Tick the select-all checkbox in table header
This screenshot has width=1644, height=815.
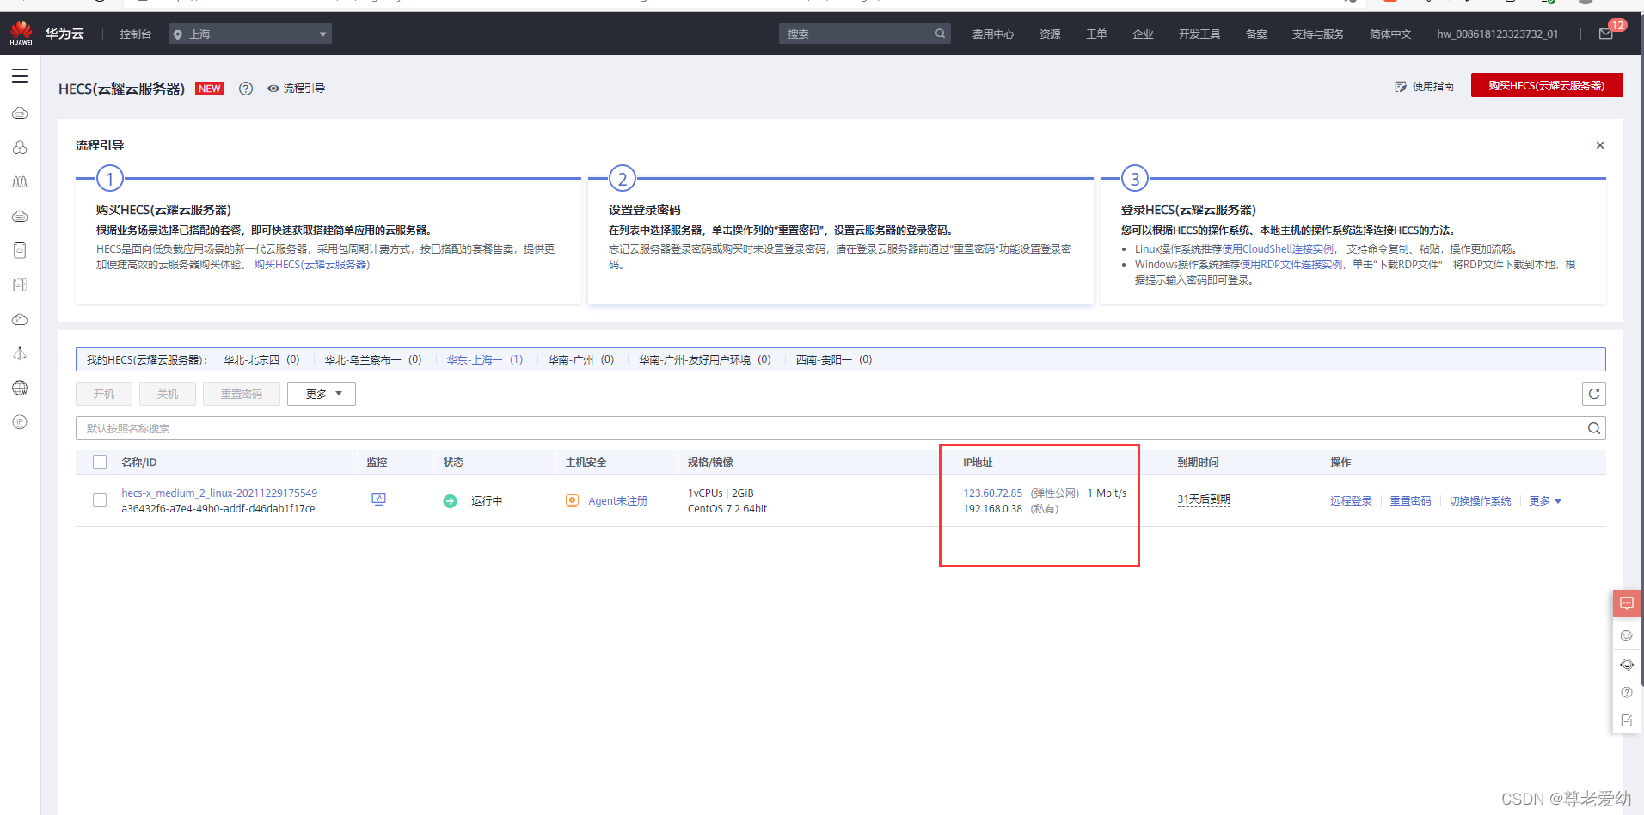point(100,462)
